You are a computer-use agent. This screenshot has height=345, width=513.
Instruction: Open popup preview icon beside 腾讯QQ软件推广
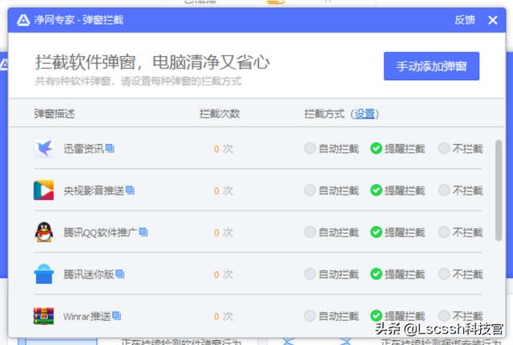pos(143,231)
